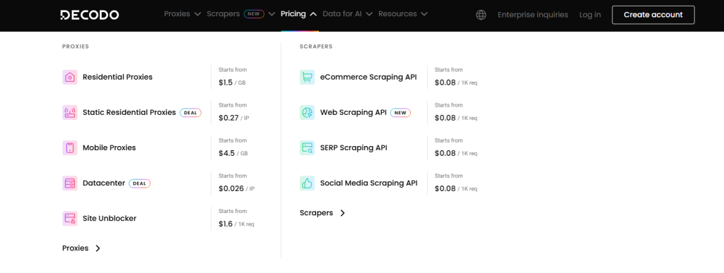724x273 pixels.
Task: Click the SERP Scraping API icon
Action: click(x=307, y=147)
